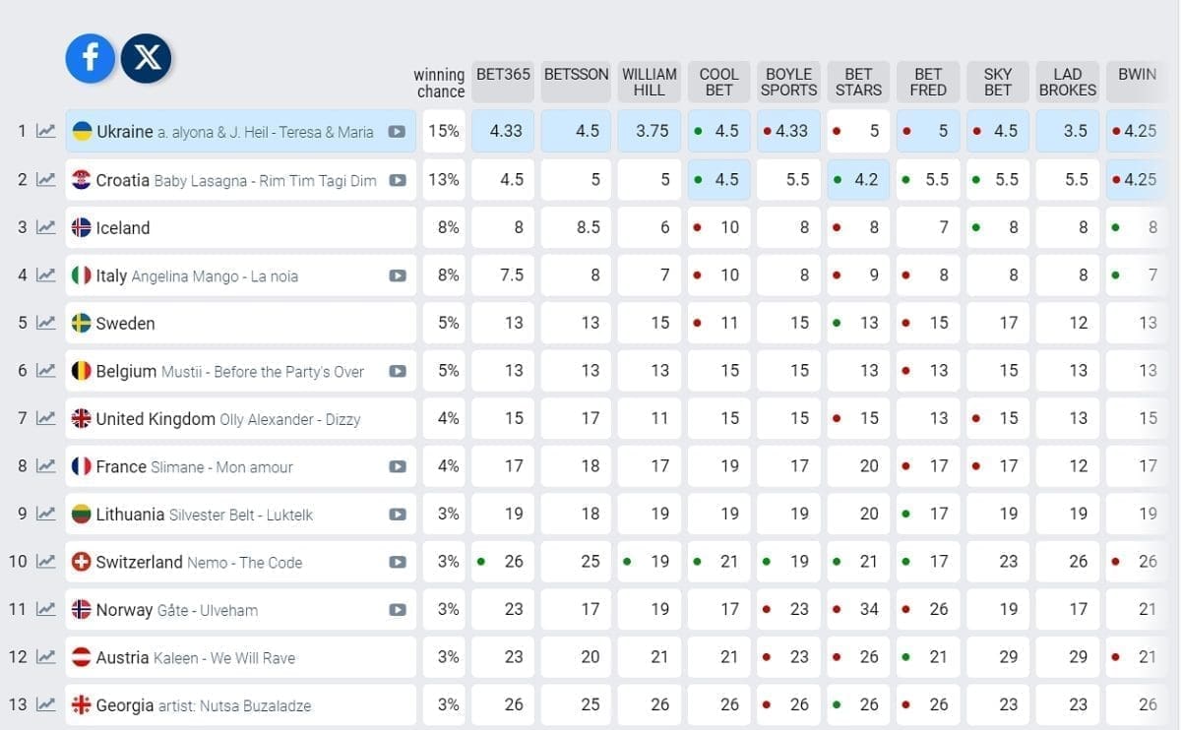The width and height of the screenshot is (1181, 730).
Task: Play Italy's La noia video
Action: pos(397,275)
